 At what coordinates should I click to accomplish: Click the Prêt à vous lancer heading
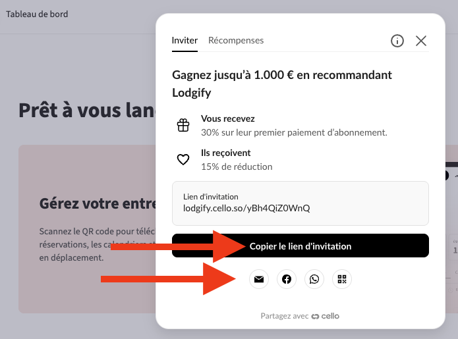point(87,111)
